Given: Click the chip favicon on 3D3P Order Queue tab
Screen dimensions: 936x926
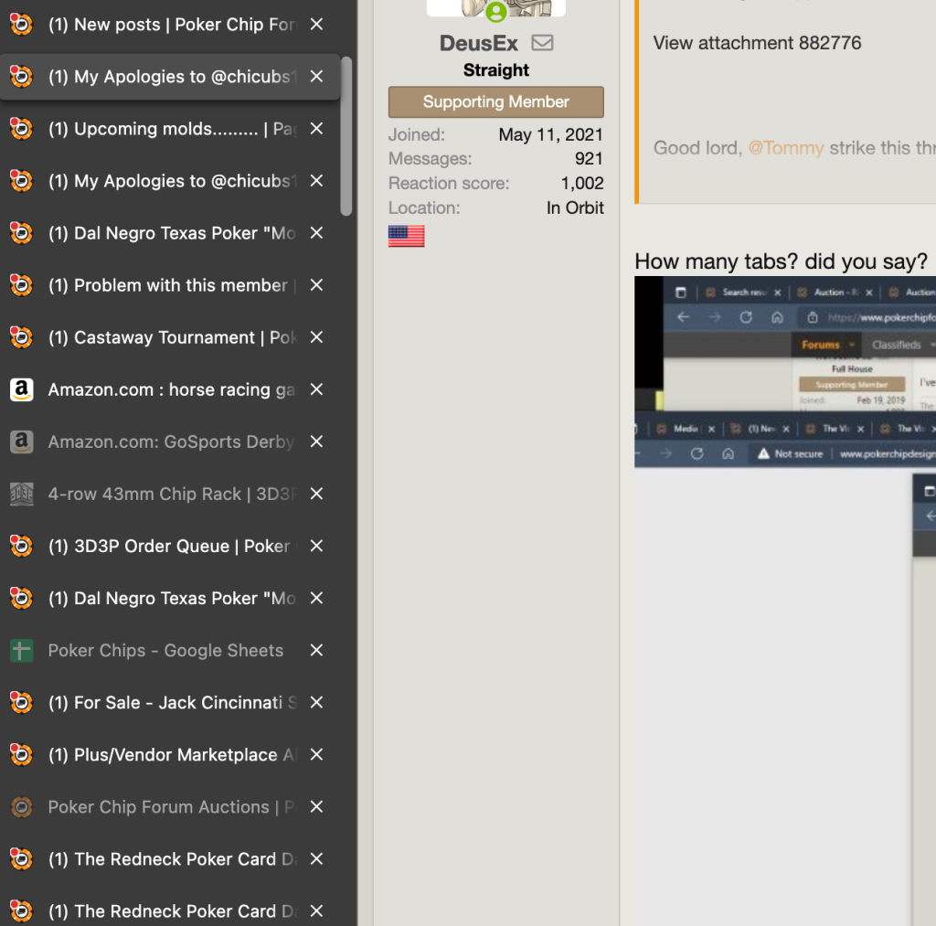Looking at the screenshot, I should [x=22, y=547].
